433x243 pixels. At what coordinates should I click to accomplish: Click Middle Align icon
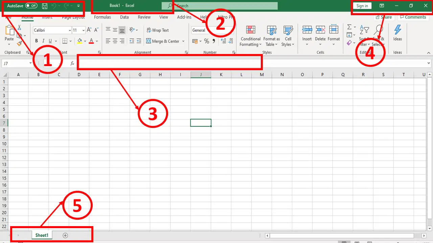[115, 30]
